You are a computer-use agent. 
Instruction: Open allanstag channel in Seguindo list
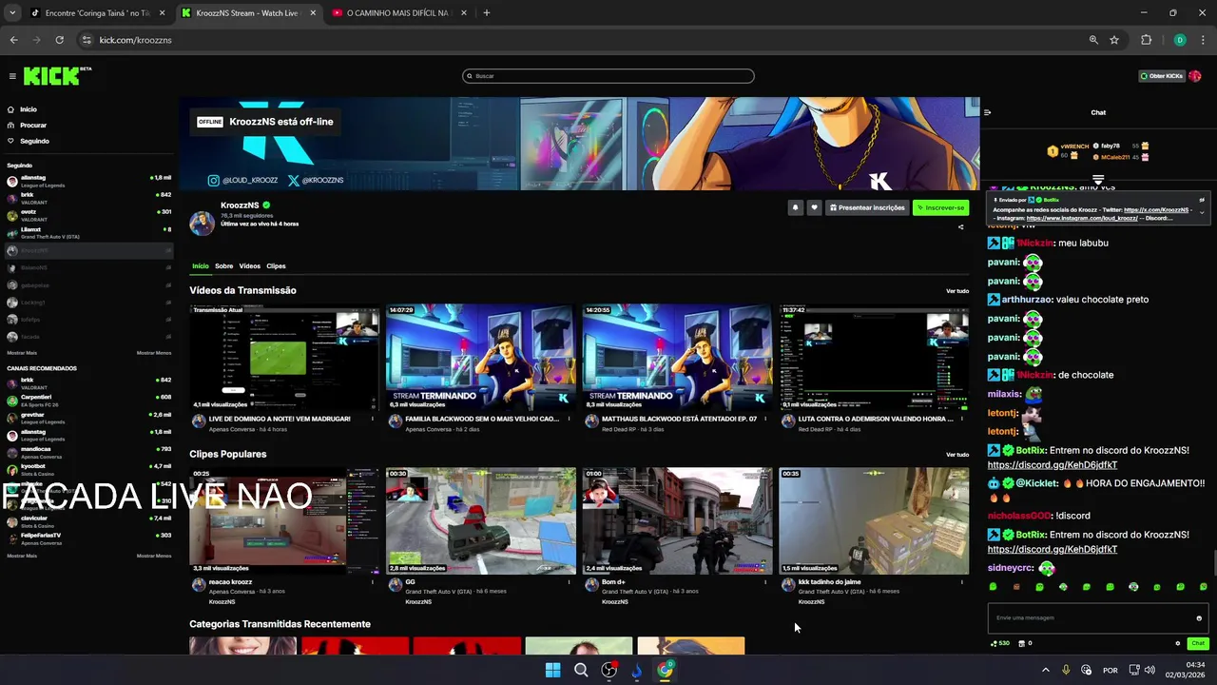tap(88, 181)
